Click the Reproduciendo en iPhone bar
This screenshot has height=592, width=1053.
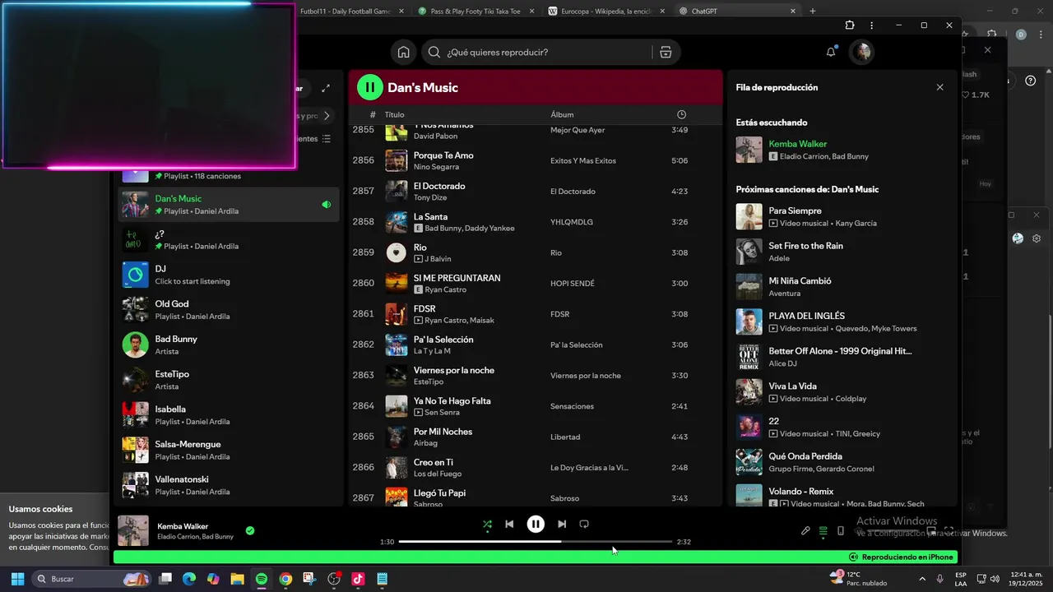536,557
